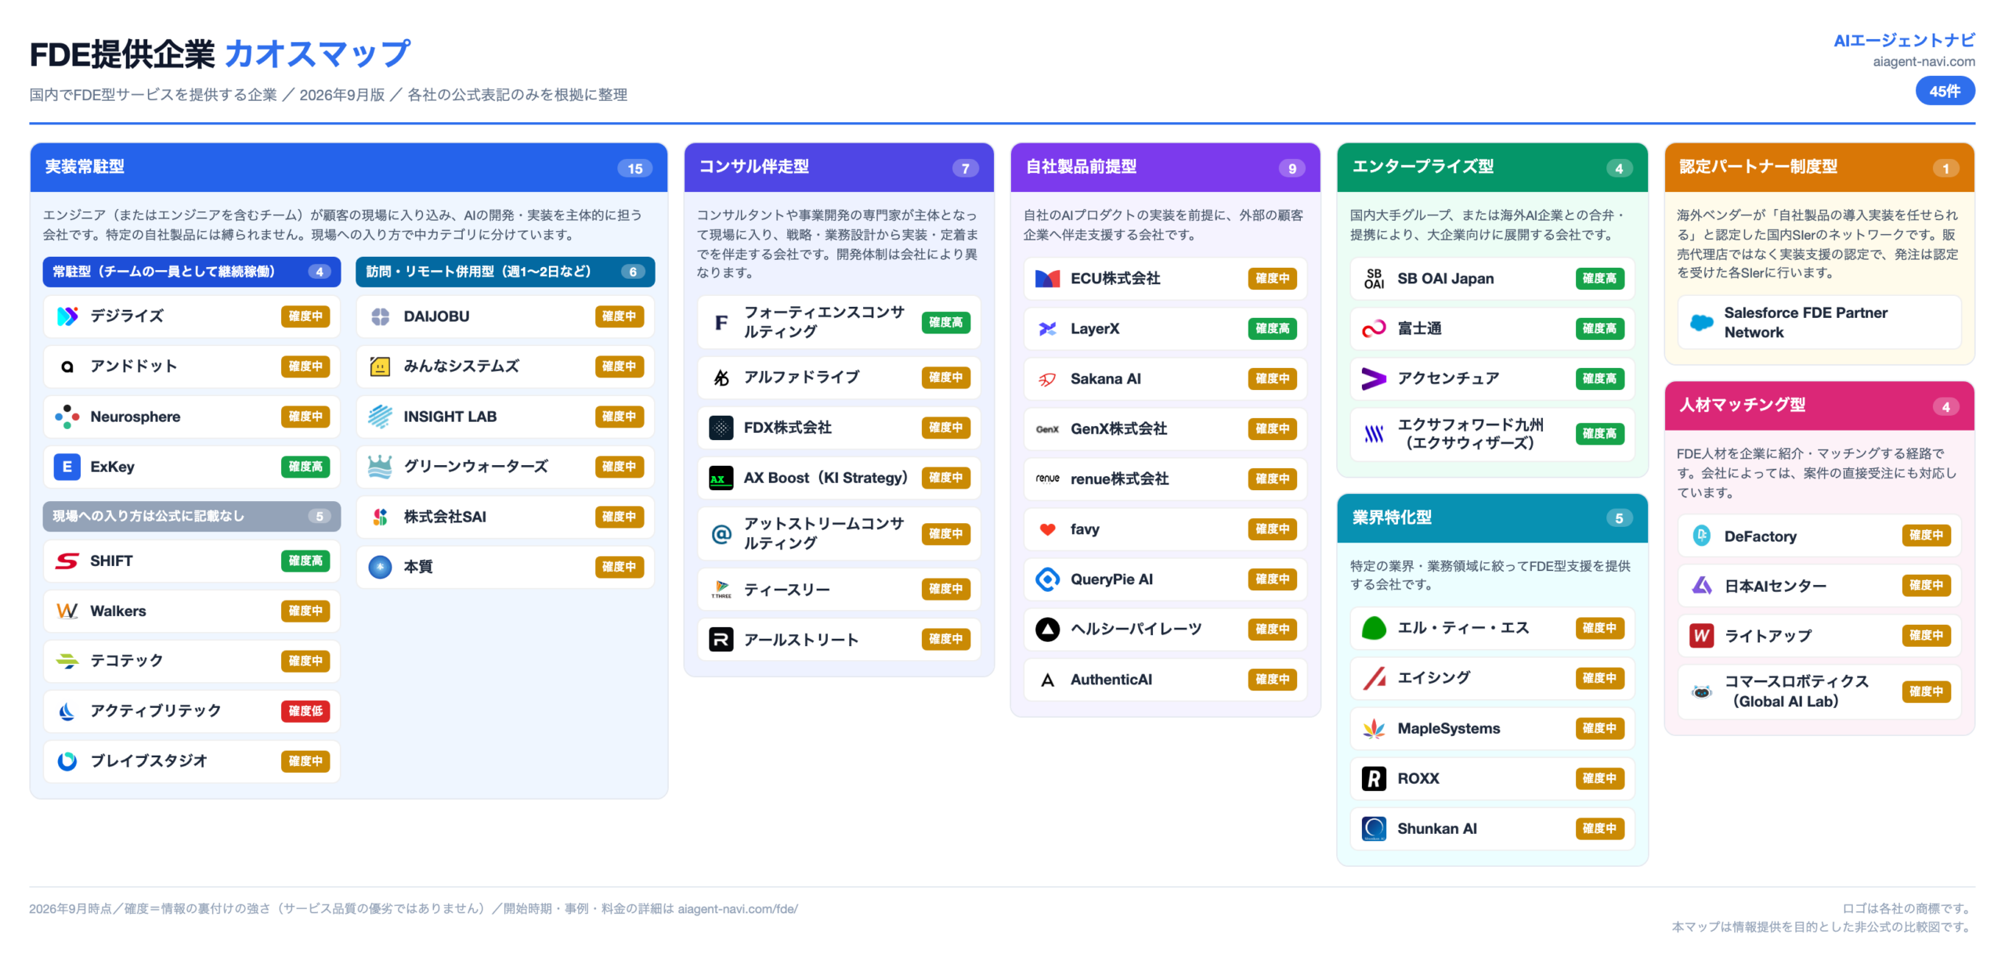Select the 人材マッチング型 category header
This screenshot has width=2005, height=967.
(x=1819, y=406)
